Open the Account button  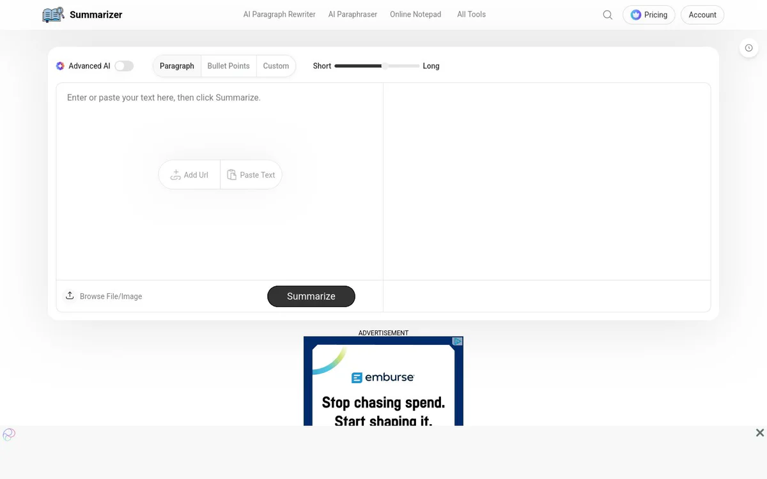coord(702,15)
